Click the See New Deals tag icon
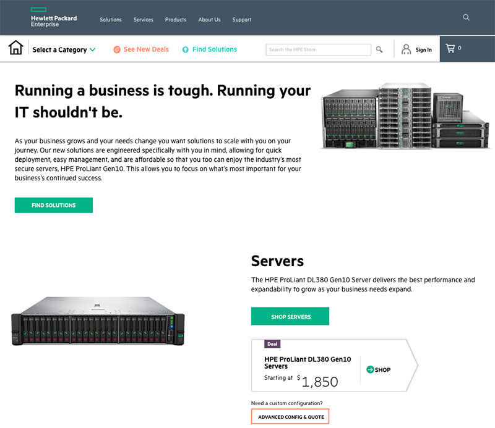Viewport: 495px width, 428px height. [117, 49]
